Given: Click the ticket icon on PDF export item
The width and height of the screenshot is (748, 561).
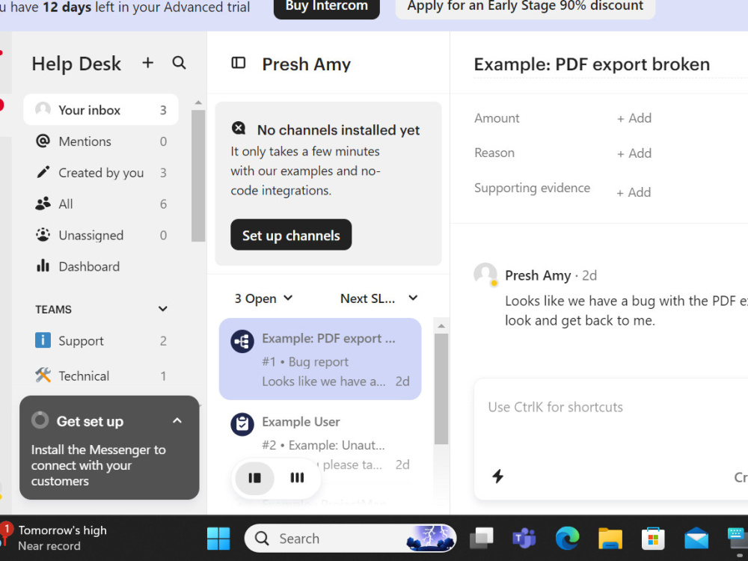Looking at the screenshot, I should coord(242,342).
